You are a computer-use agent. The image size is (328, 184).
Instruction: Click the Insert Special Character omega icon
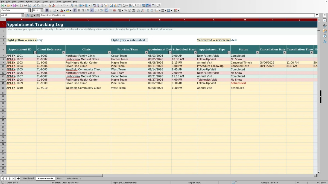pyautogui.click(x=124, y=5)
